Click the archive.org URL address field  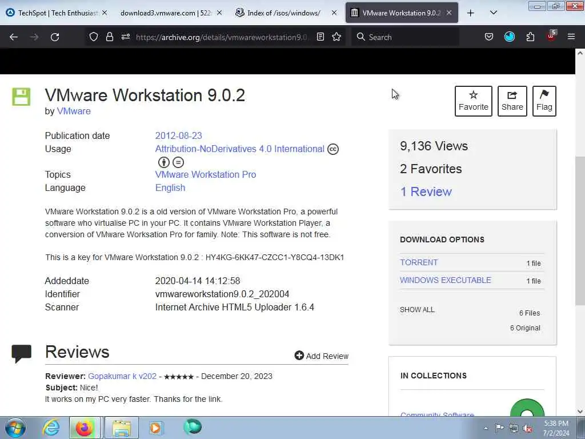point(222,37)
